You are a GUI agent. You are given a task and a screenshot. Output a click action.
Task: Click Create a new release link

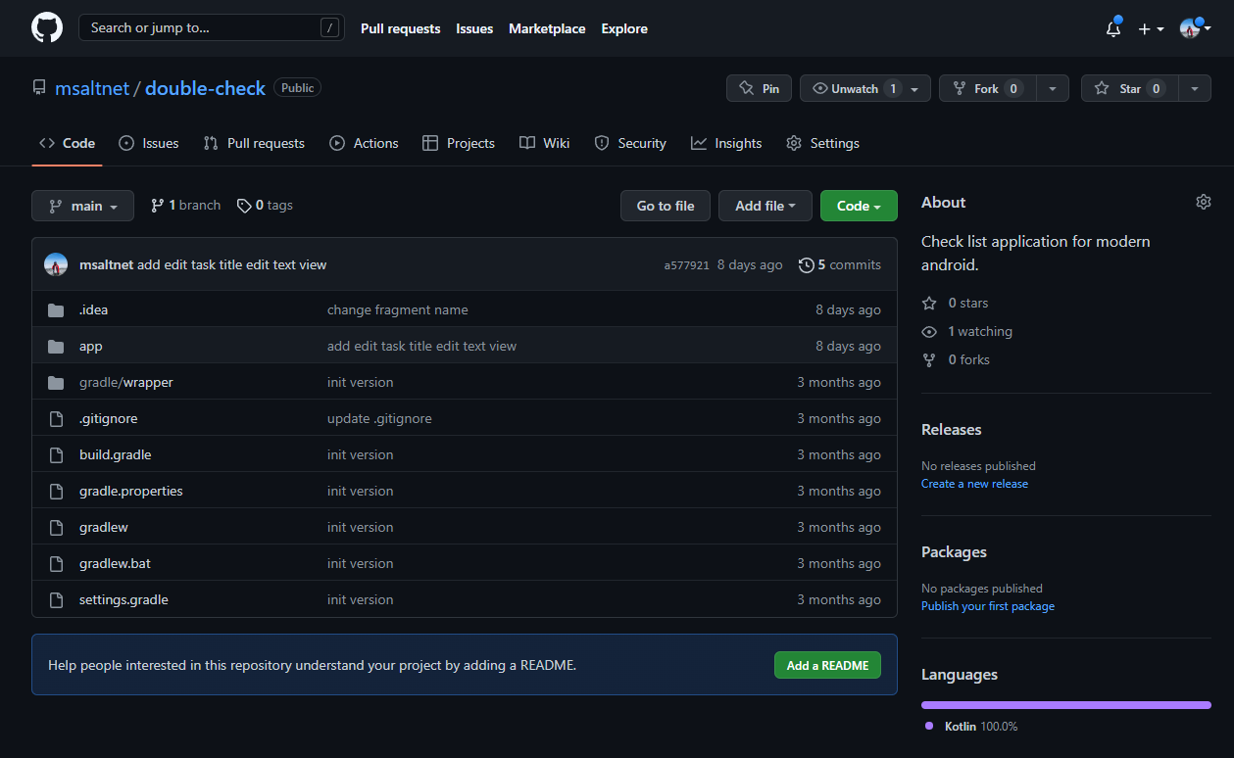(x=974, y=484)
